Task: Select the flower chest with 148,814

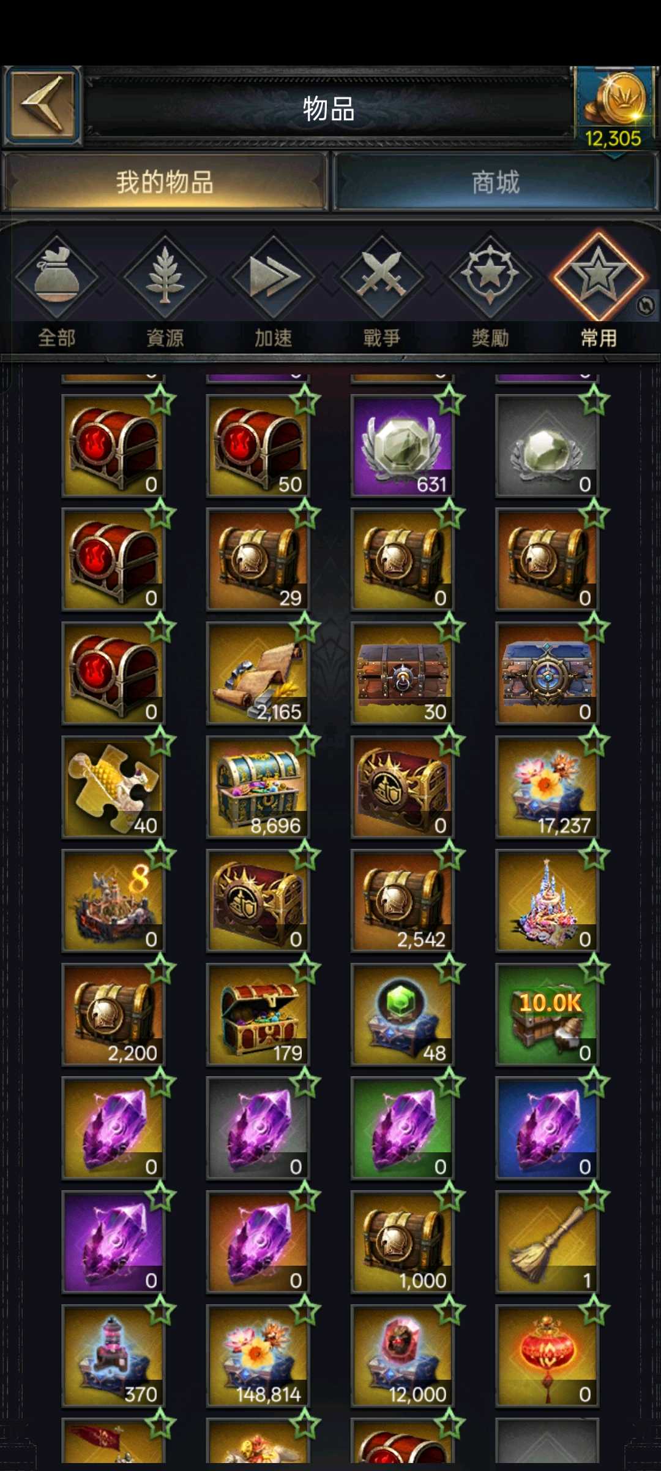Action: (258, 1356)
